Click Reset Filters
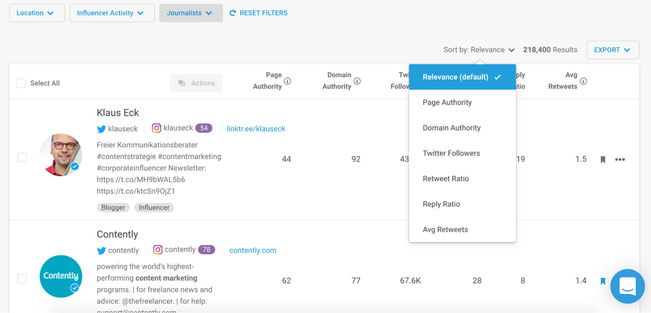The width and height of the screenshot is (651, 313). 259,13
